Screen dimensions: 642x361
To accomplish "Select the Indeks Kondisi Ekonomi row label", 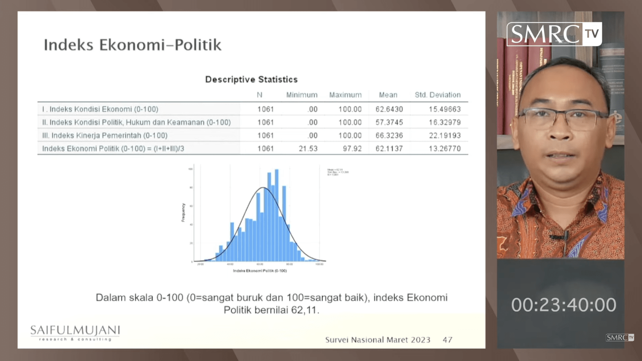I will pyautogui.click(x=100, y=109).
